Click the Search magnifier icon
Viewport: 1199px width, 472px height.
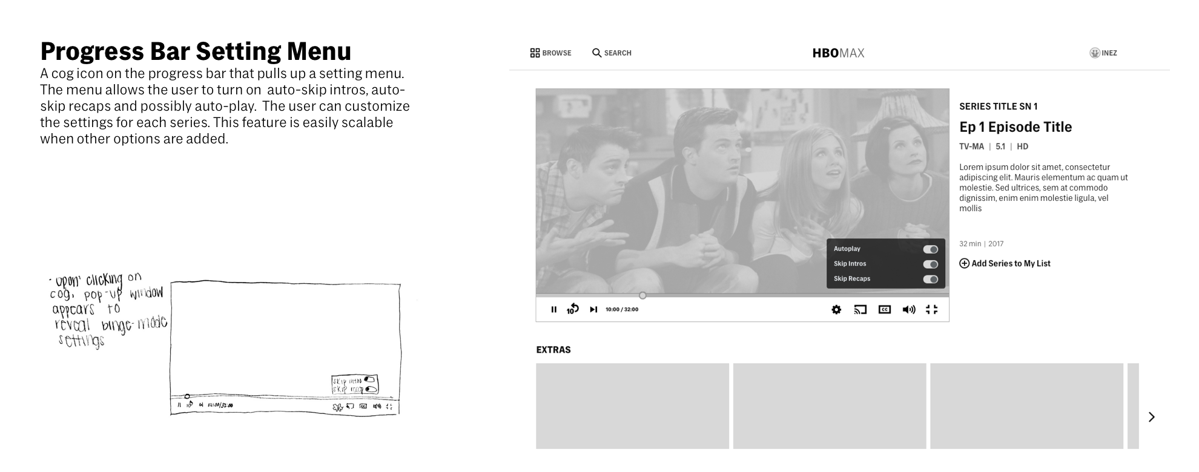click(x=596, y=53)
